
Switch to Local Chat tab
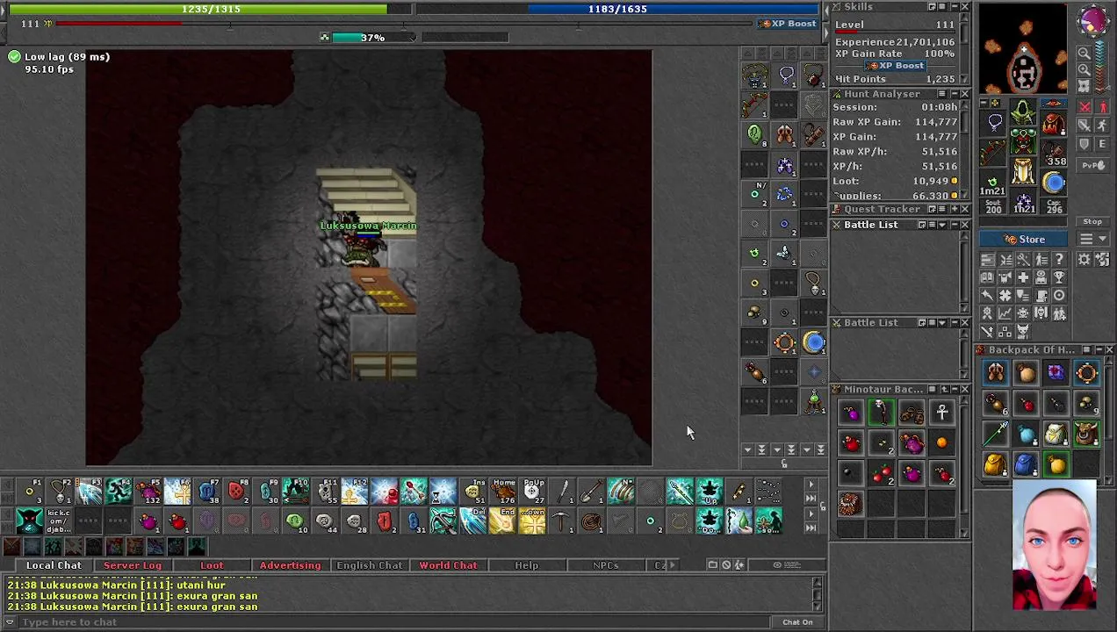(x=54, y=565)
